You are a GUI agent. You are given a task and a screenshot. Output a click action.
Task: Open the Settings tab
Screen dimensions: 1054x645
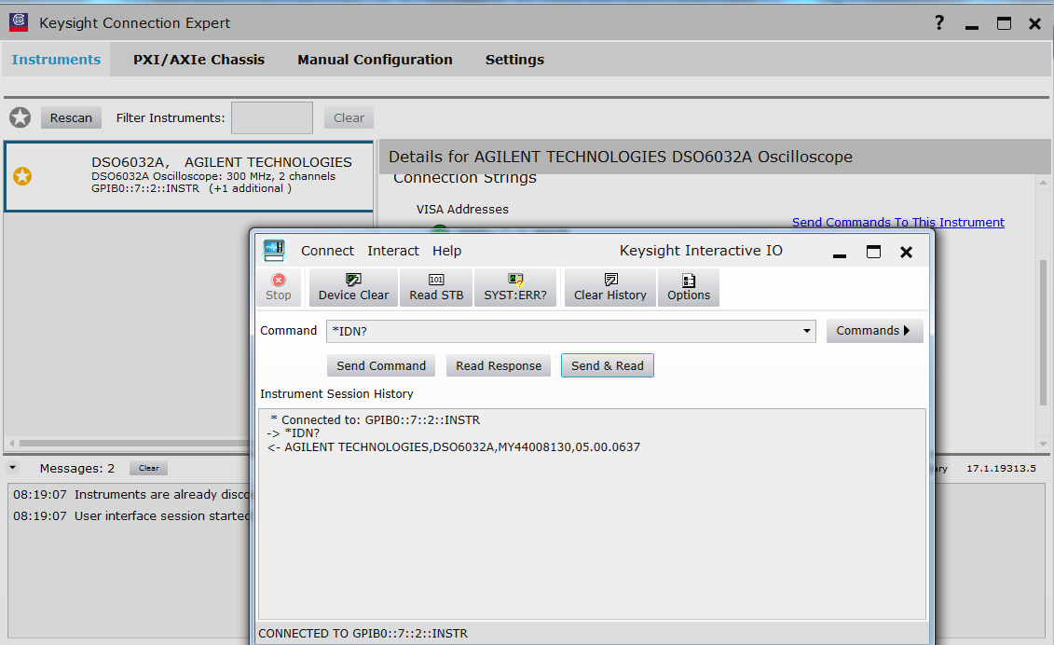[515, 59]
